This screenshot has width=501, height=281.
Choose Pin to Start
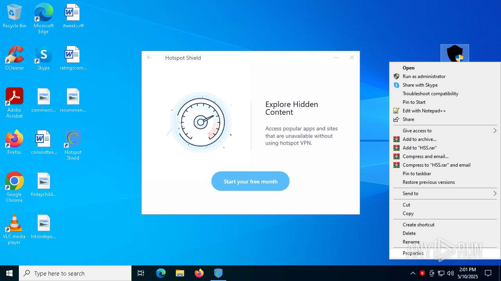tap(445, 102)
